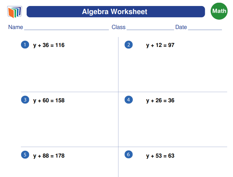Click equation y + 26 = 36
The height and width of the screenshot is (177, 233).
[x=160, y=100]
